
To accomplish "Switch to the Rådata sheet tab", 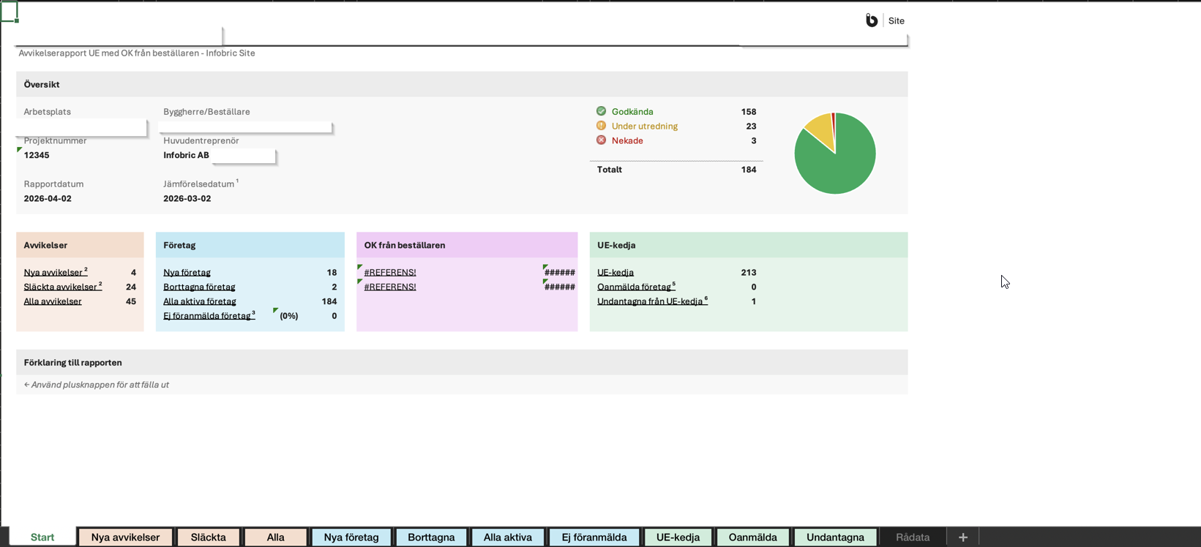I will tap(912, 537).
